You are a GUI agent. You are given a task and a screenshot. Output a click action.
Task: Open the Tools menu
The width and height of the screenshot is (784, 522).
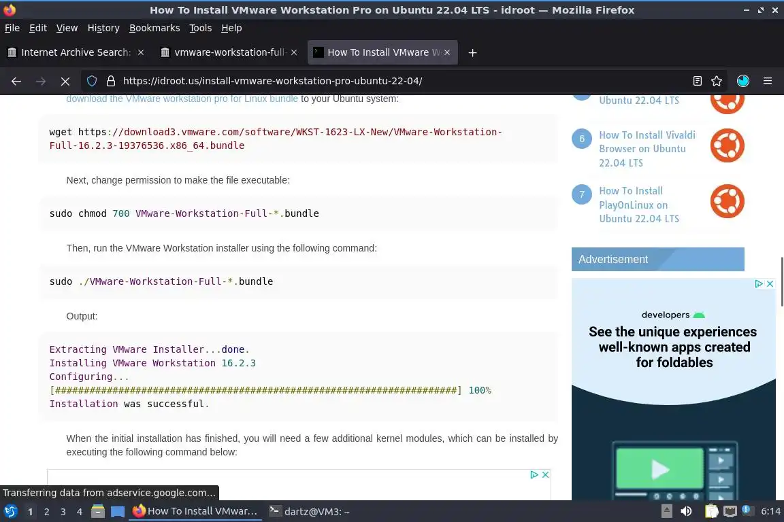[201, 28]
